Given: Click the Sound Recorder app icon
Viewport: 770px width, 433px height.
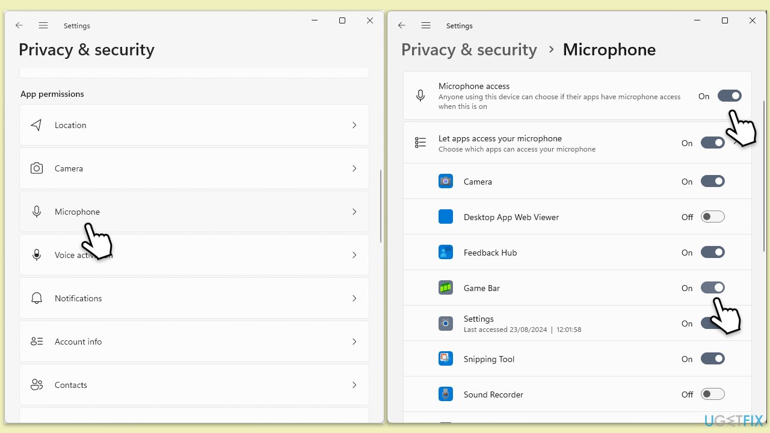Looking at the screenshot, I should click(446, 395).
